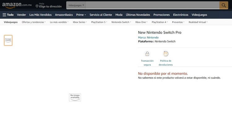Click the Transacción segura lock icon

[x=147, y=54]
